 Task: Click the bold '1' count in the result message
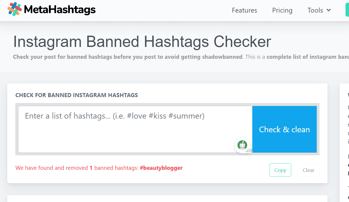click(91, 168)
